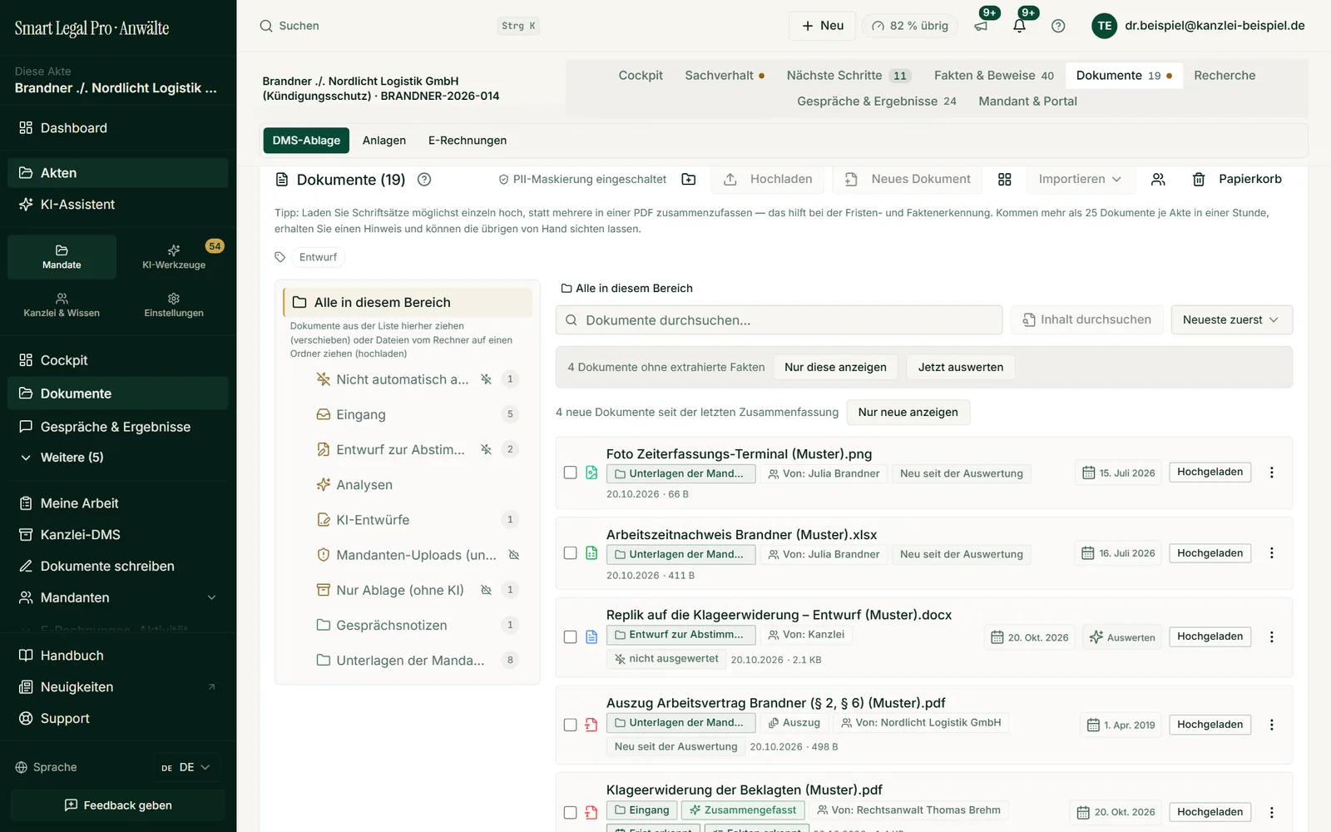Image resolution: width=1331 pixels, height=832 pixels.
Task: Click the new folder icon next to PII-Maskierung
Action: 689,179
